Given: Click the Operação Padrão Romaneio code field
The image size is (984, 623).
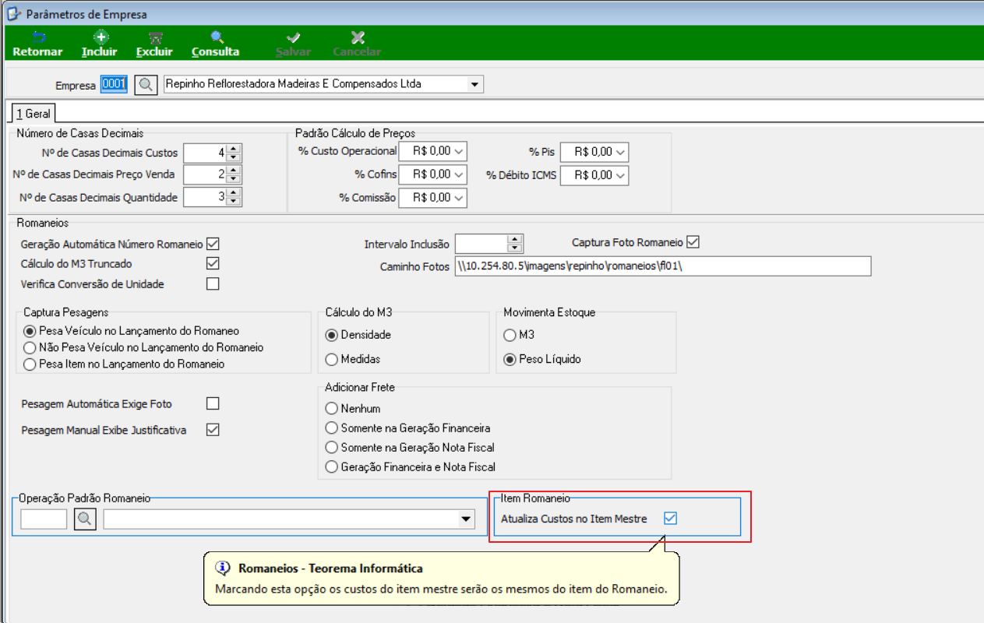Looking at the screenshot, I should click(44, 519).
